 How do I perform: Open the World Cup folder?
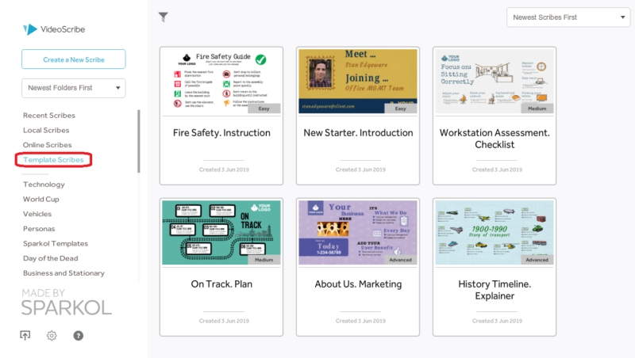coord(41,200)
